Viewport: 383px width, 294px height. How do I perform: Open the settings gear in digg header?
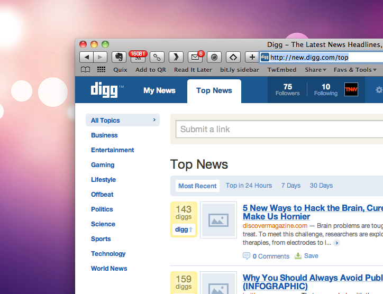(x=379, y=90)
